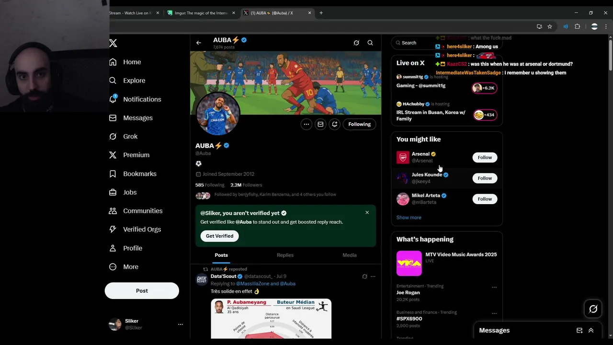Click the Following button

coord(360,124)
